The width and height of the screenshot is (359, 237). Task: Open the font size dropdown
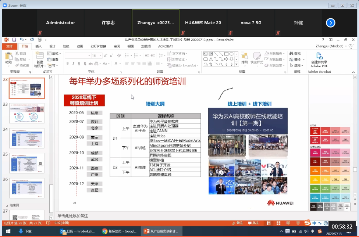[100, 55]
